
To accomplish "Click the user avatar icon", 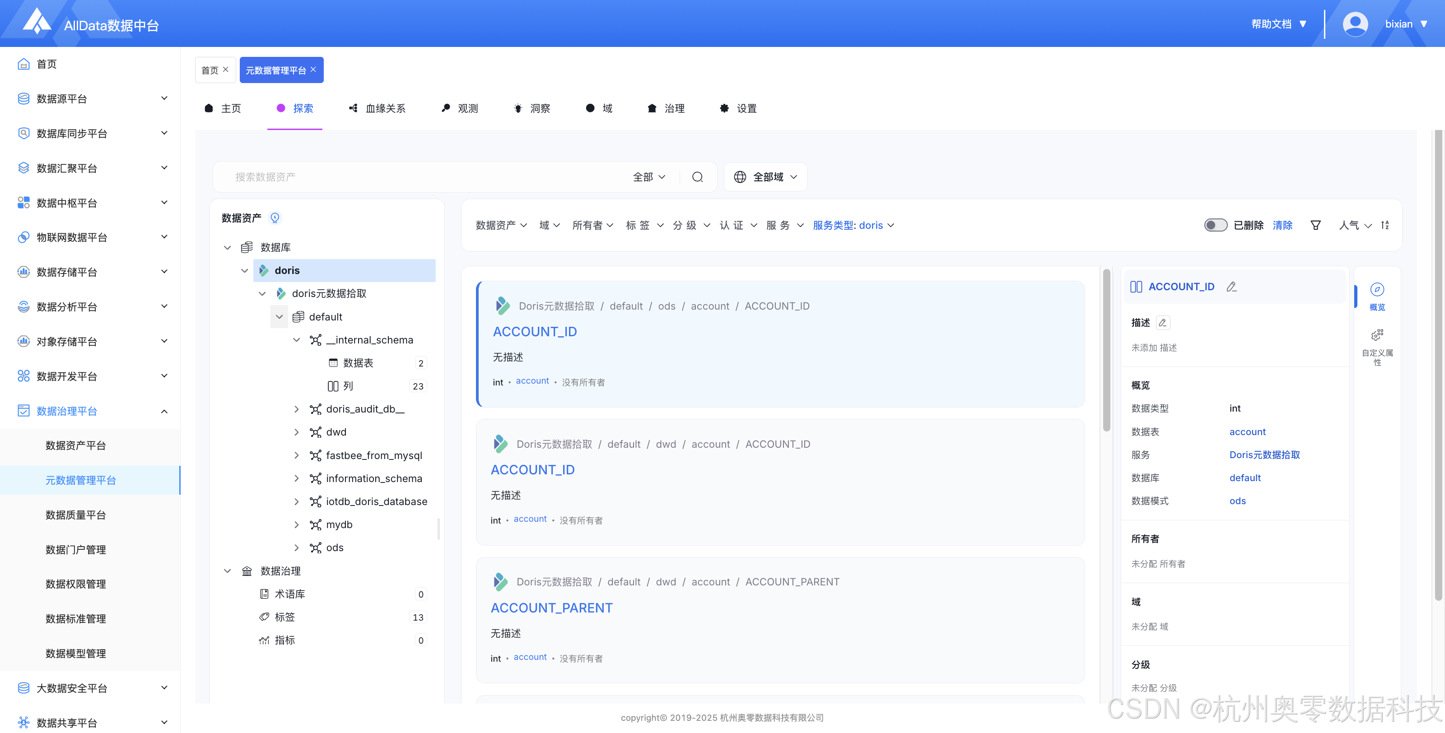I will pyautogui.click(x=1355, y=24).
